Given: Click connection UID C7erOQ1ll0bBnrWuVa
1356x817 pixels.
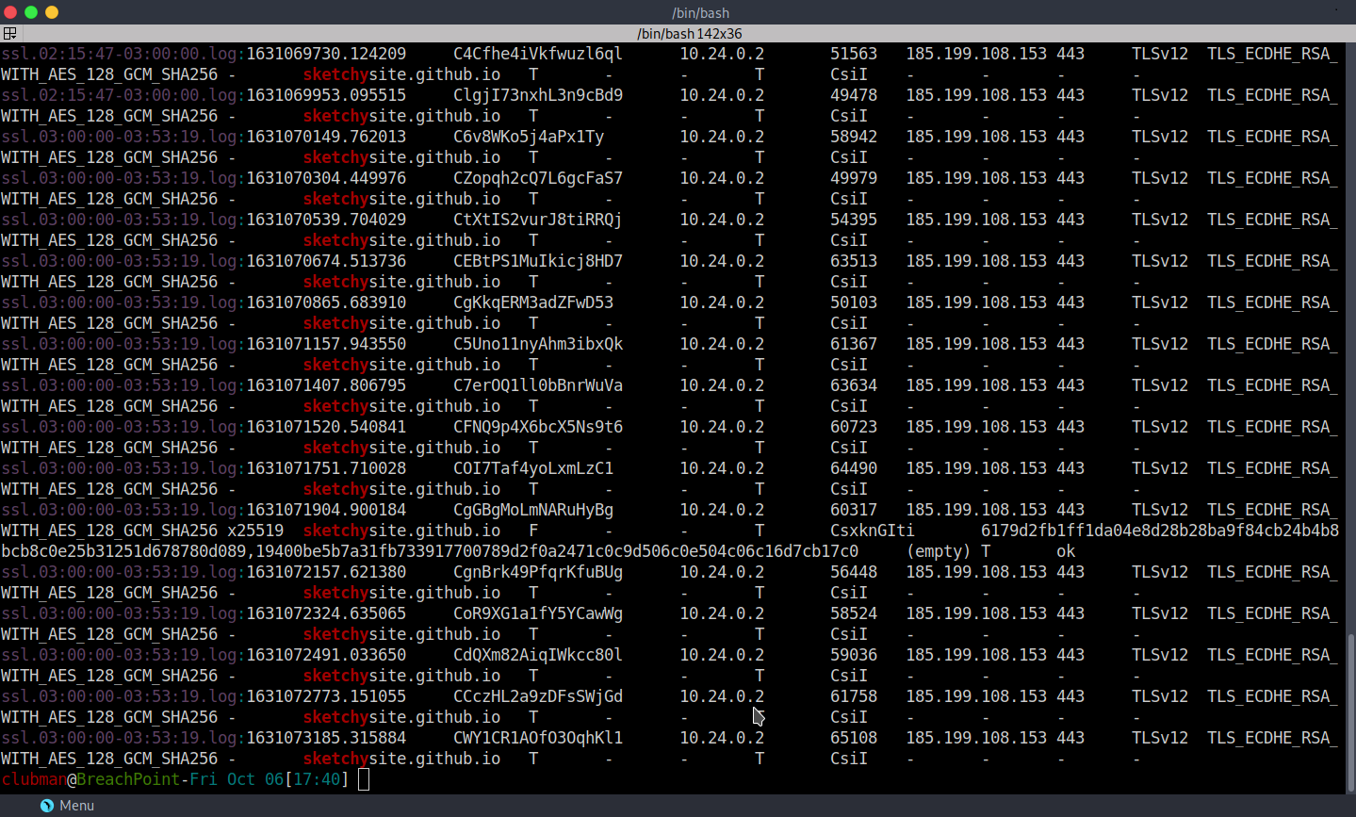Looking at the screenshot, I should pos(538,385).
